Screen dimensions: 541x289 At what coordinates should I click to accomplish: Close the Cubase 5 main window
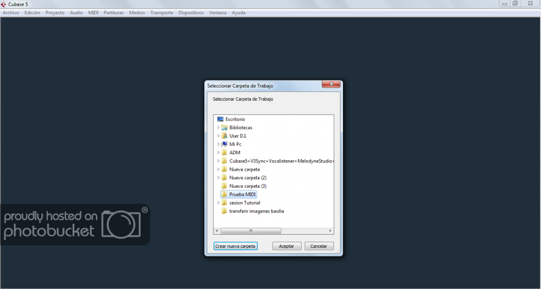(530, 4)
